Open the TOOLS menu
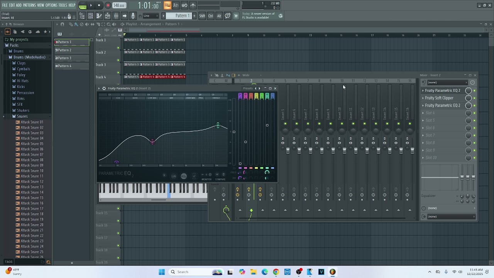Viewport: 494px width, 278px height. tap(63, 5)
